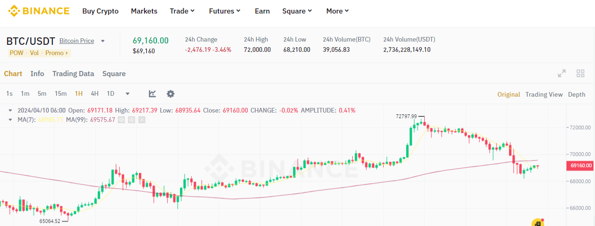Open the Bitcoin Price link
595x226 pixels.
click(x=77, y=41)
